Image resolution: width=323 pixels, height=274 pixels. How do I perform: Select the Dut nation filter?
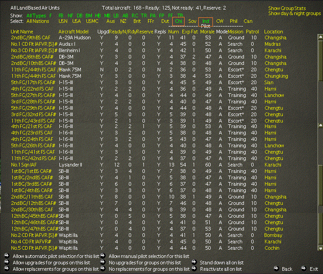[165, 21]
